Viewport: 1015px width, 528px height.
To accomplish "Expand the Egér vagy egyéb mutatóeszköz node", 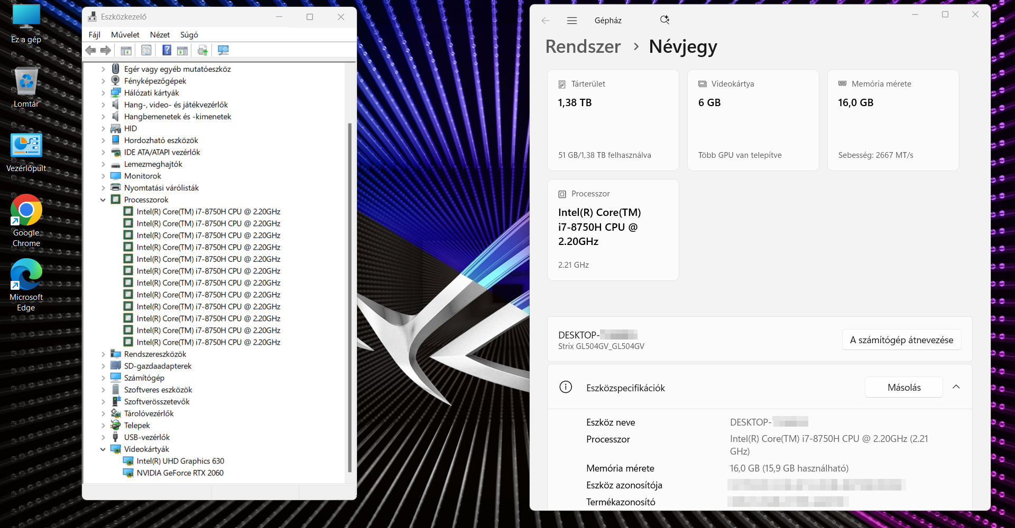I will coord(103,69).
